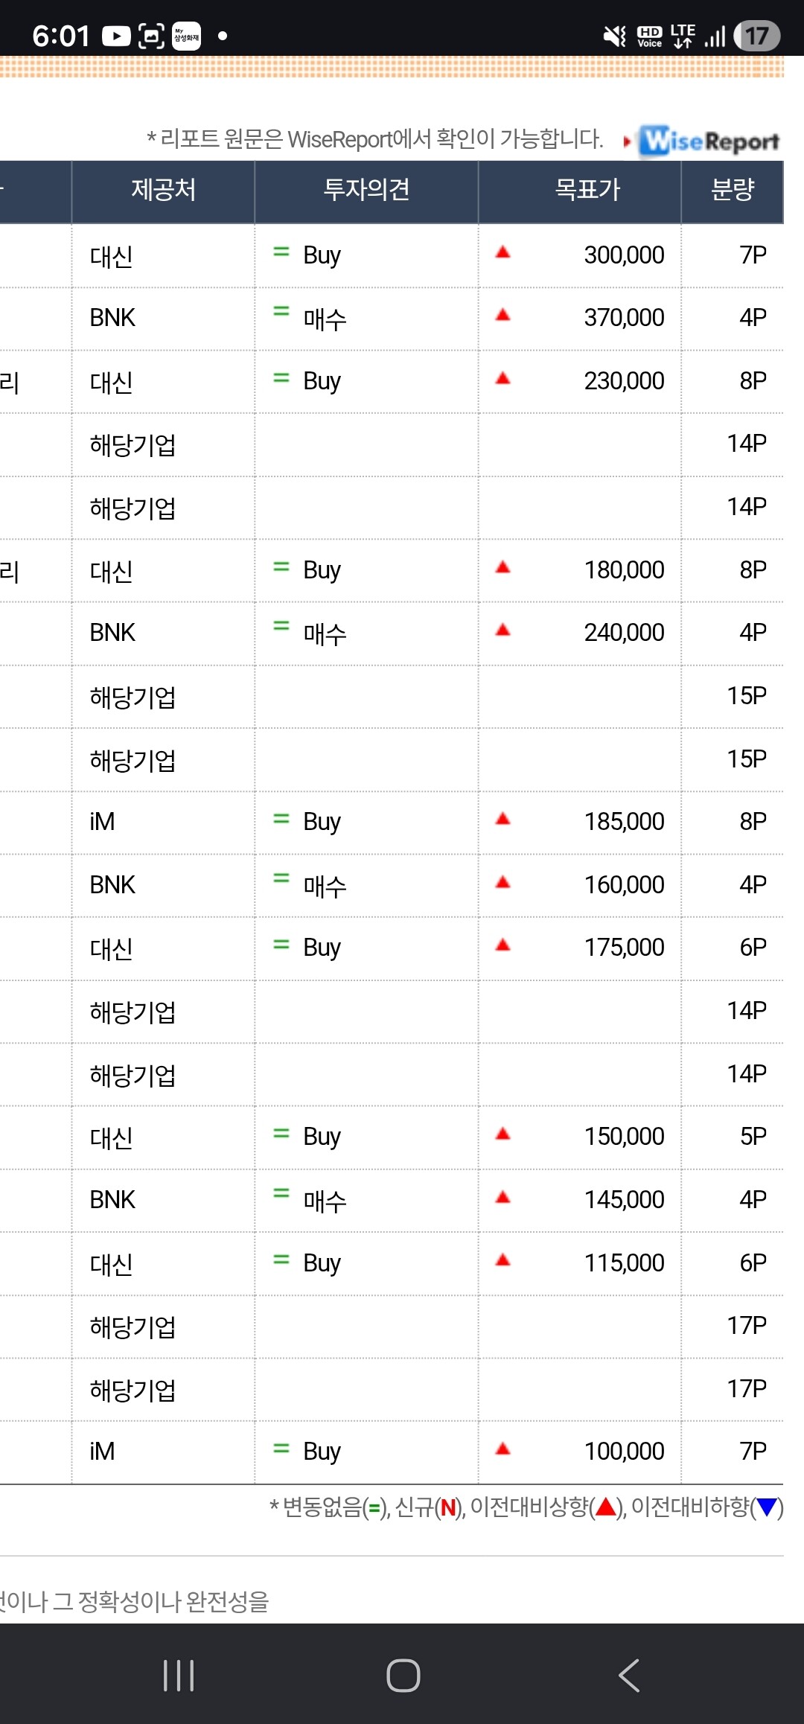Tap the muted sound status icon

tap(615, 36)
